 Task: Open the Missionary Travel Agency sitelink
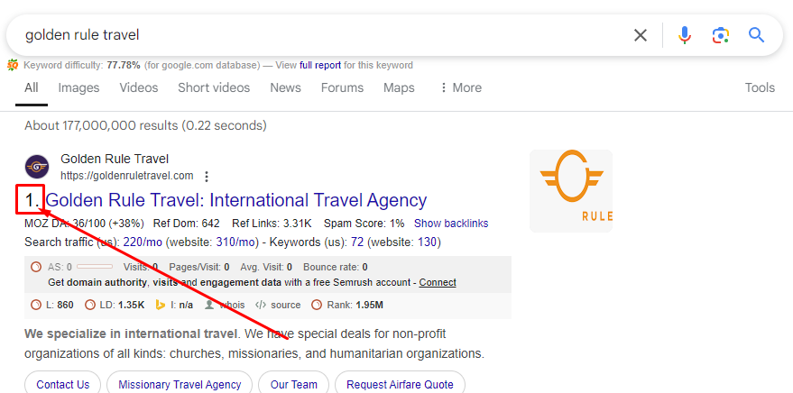coord(180,384)
